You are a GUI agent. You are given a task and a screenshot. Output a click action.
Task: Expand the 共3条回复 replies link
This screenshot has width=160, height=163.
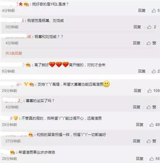point(14,53)
